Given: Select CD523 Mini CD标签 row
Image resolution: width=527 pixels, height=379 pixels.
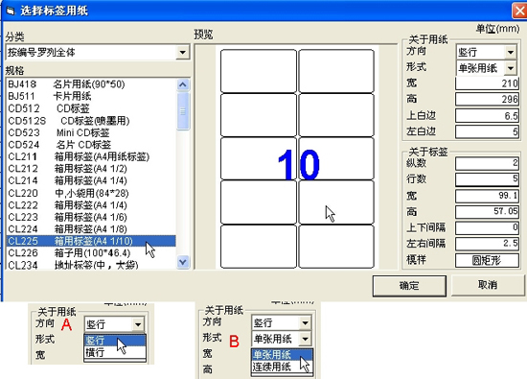Looking at the screenshot, I should (x=91, y=132).
